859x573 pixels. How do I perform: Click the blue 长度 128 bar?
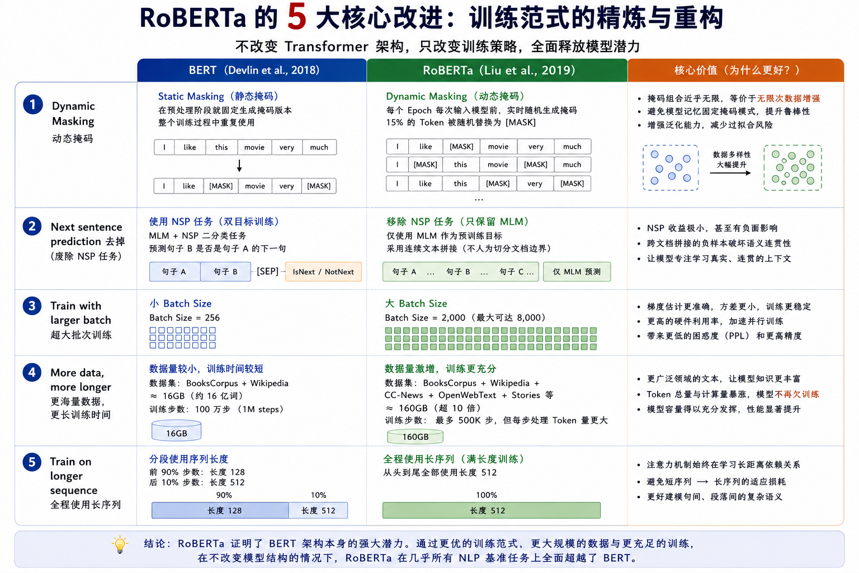(x=220, y=510)
